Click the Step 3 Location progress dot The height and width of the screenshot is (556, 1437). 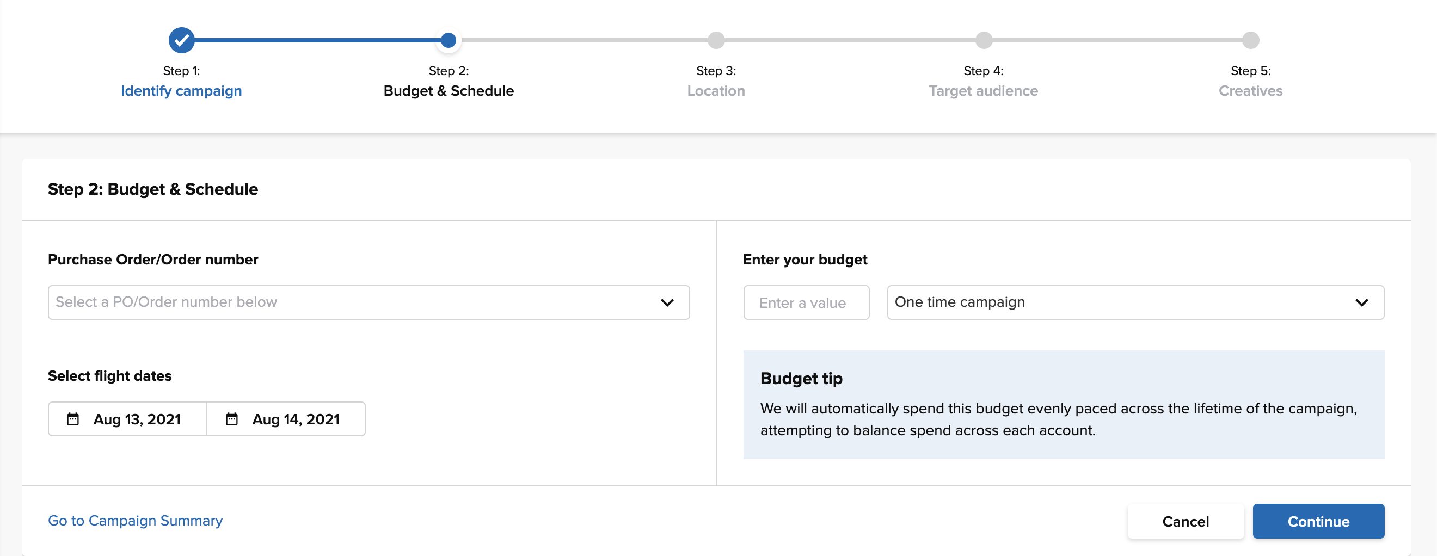tap(716, 40)
